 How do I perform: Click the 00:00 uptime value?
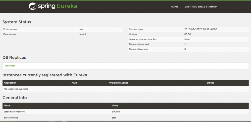tap(187, 34)
